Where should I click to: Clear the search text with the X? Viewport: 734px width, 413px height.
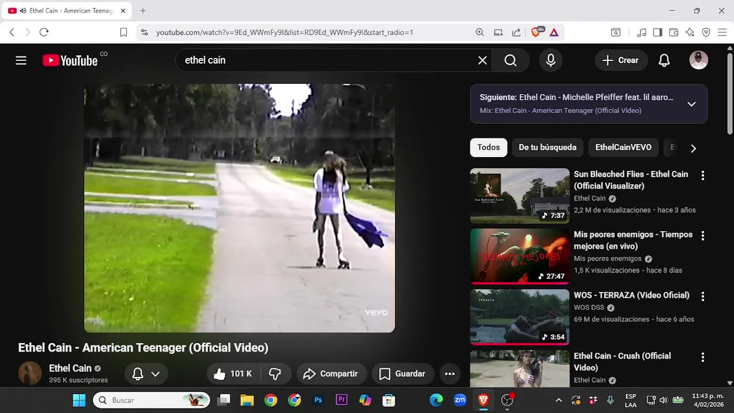(483, 60)
